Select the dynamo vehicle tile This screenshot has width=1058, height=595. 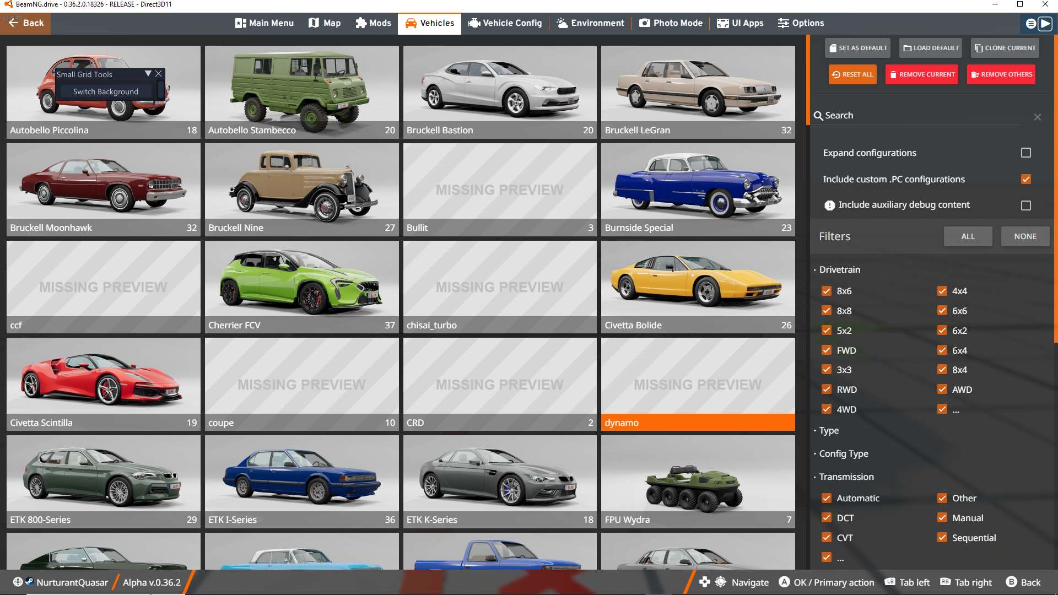click(698, 385)
